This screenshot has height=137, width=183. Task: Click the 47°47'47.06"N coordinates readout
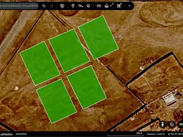(x=175, y=134)
